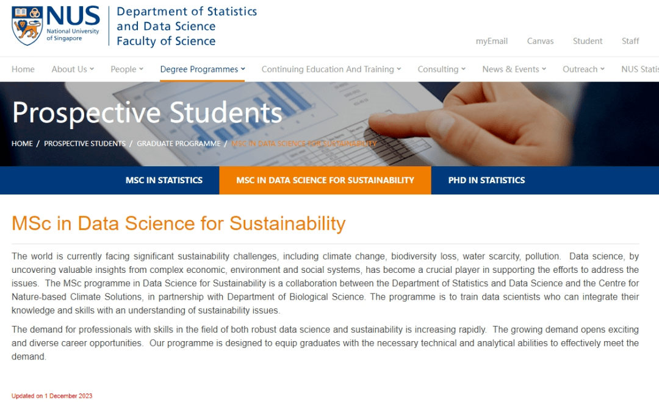Screen dimensions: 659x402
Task: Switch to PHD IN STATISTICS tab
Action: [x=486, y=180]
